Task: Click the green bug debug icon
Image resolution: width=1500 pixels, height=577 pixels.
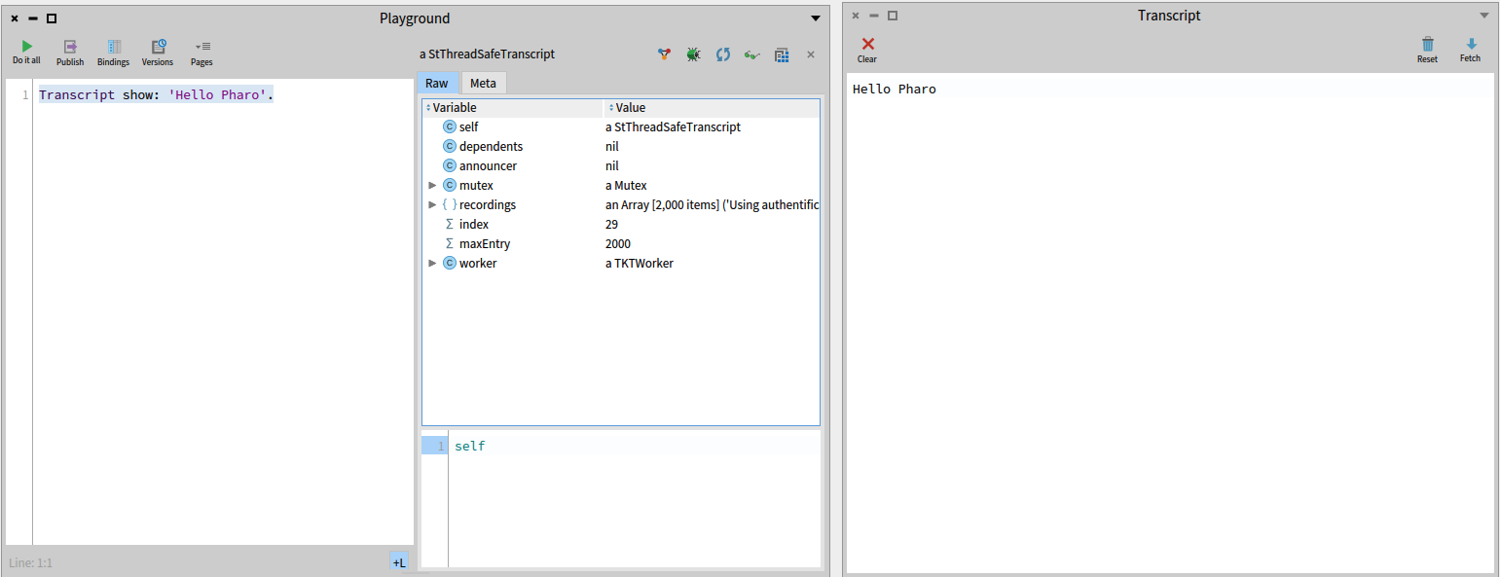Action: click(693, 55)
